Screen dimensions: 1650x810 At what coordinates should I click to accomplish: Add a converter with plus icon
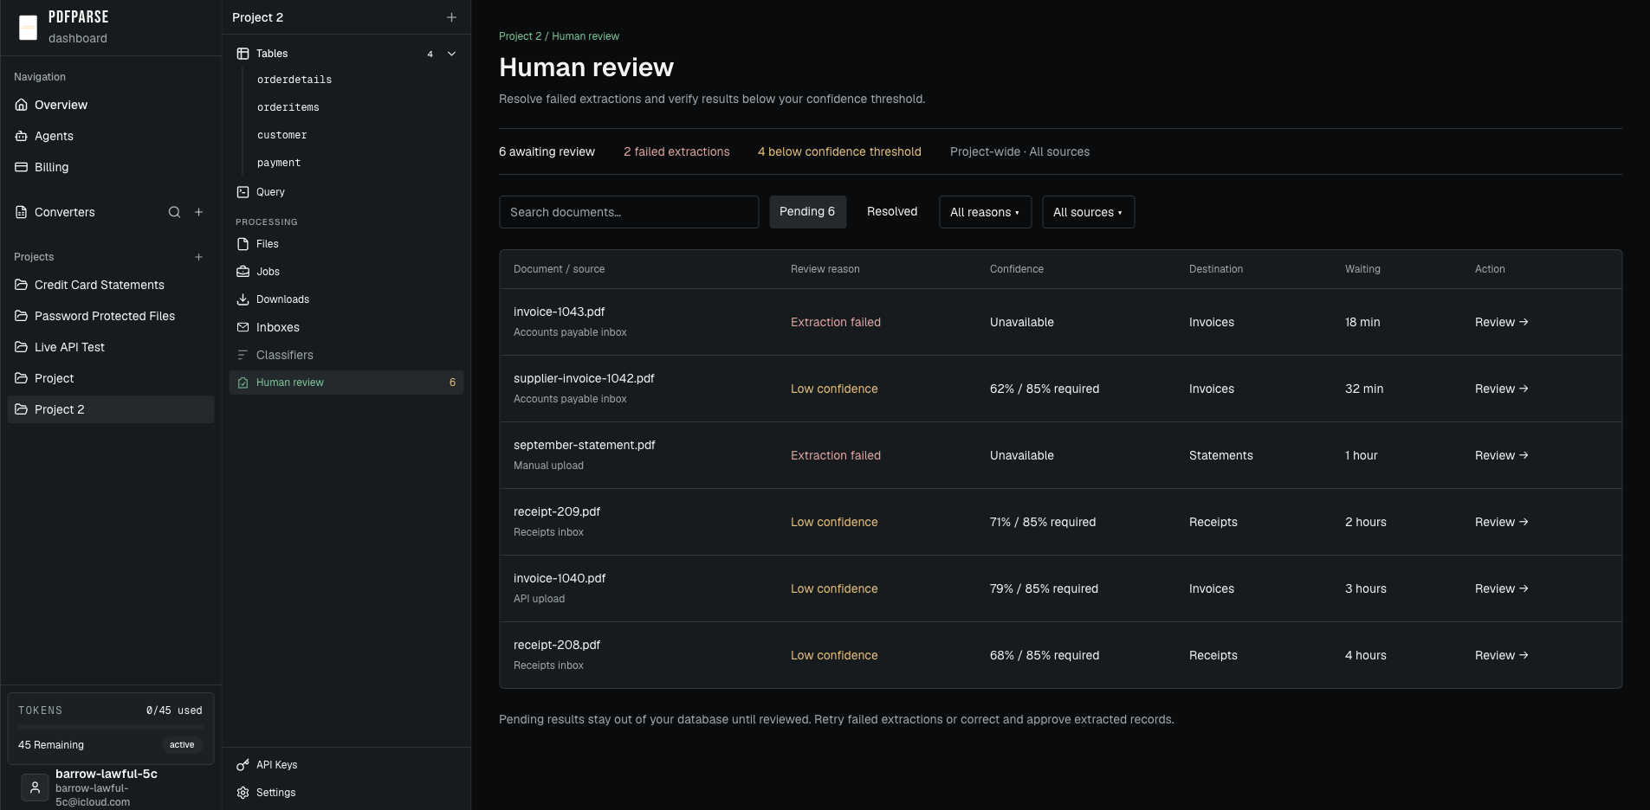[198, 212]
